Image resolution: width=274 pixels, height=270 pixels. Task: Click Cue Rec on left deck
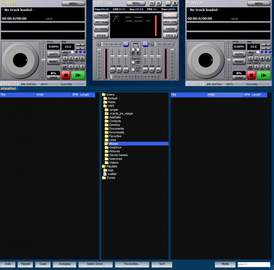point(65,67)
